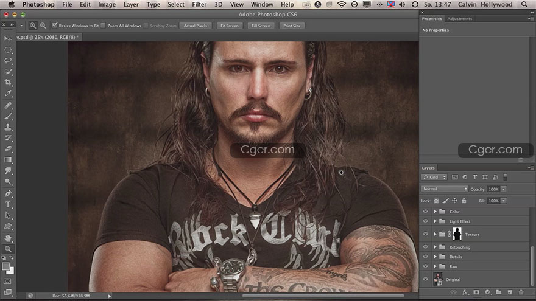Select the Lasso tool
Viewport: 536px width, 301px height.
8,61
